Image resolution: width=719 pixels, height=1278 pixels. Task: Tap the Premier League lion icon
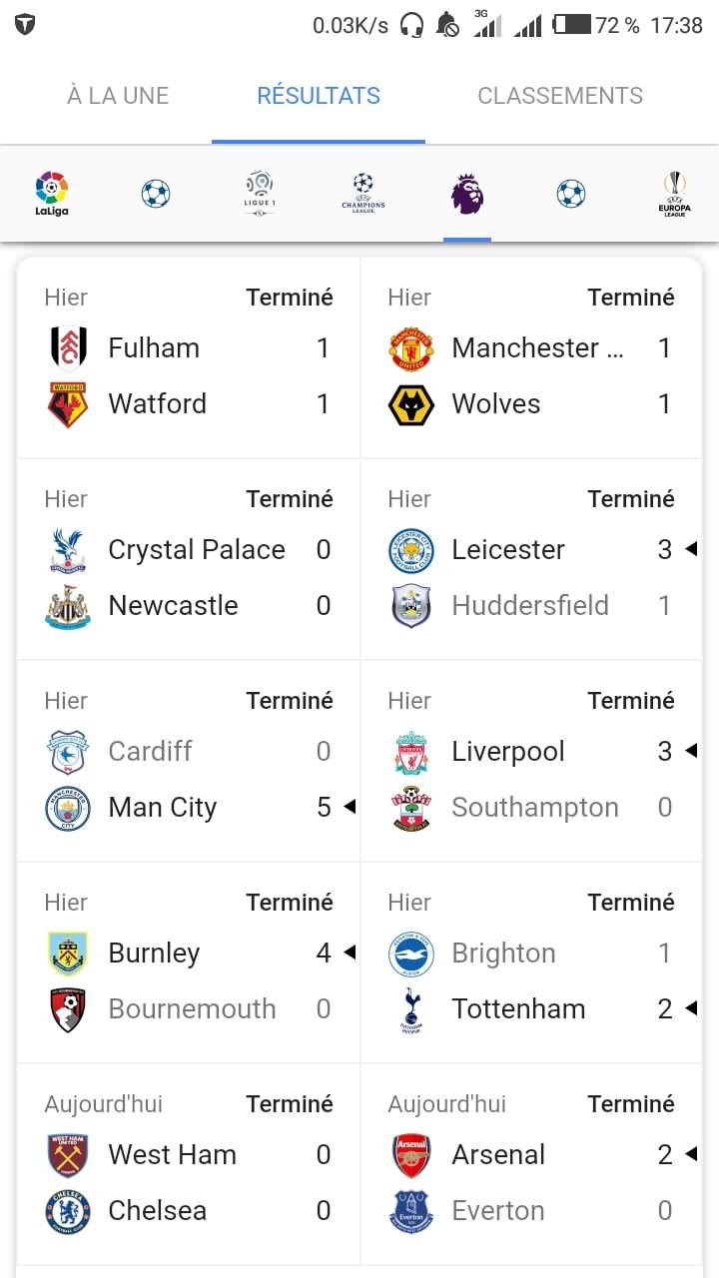(467, 194)
